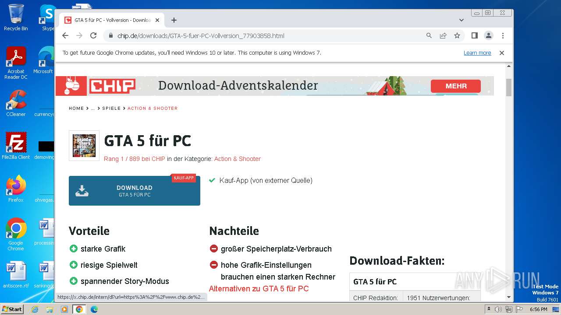Click the Download-Fakten heading
The height and width of the screenshot is (315, 561).
(397, 261)
